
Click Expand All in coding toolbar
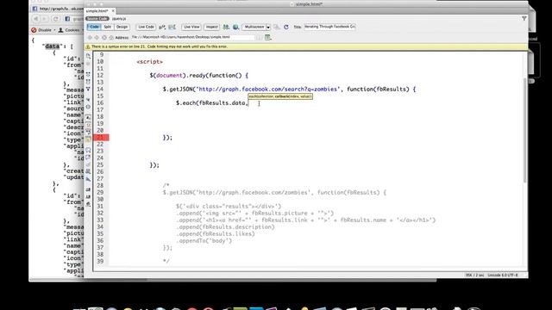[x=88, y=89]
